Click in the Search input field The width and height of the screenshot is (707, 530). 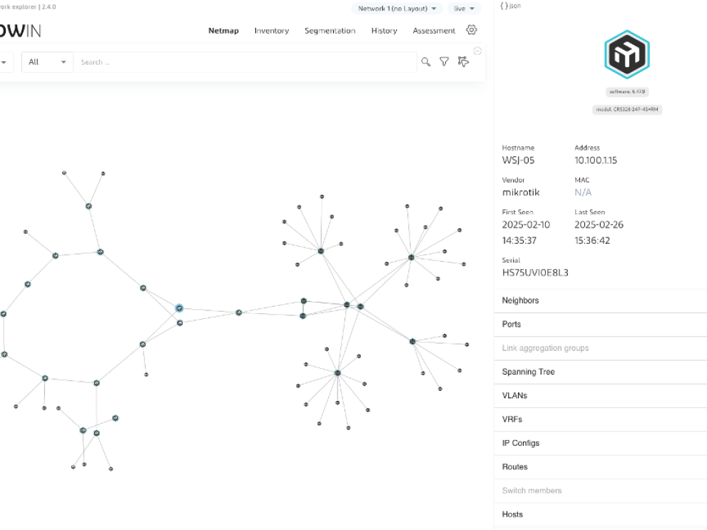click(243, 62)
